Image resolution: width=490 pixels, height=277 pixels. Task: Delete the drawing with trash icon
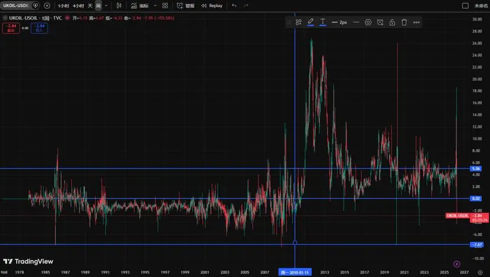pyautogui.click(x=404, y=22)
